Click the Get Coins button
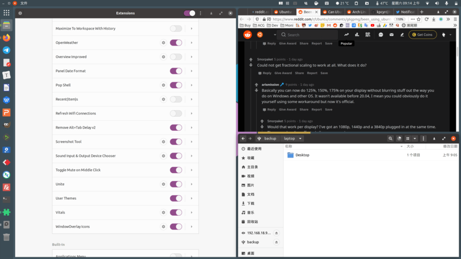461x259 pixels. 422,35
